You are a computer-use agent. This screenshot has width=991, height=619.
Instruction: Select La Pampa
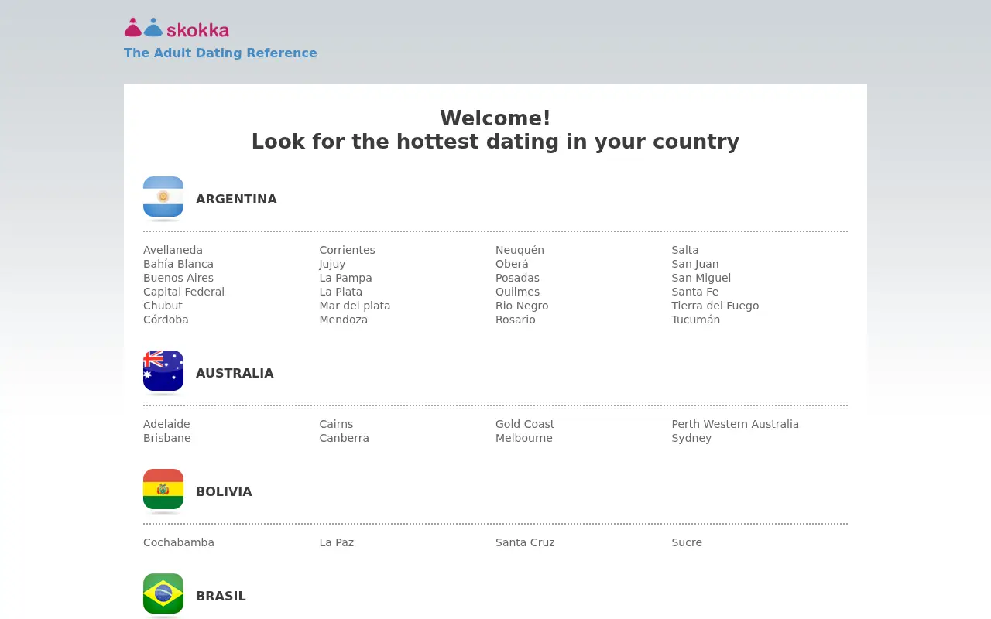(345, 278)
